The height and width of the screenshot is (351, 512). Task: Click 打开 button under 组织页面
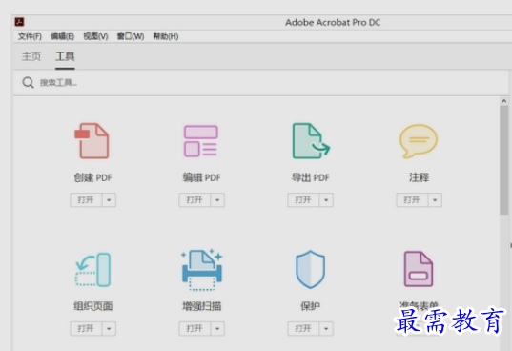tap(86, 328)
